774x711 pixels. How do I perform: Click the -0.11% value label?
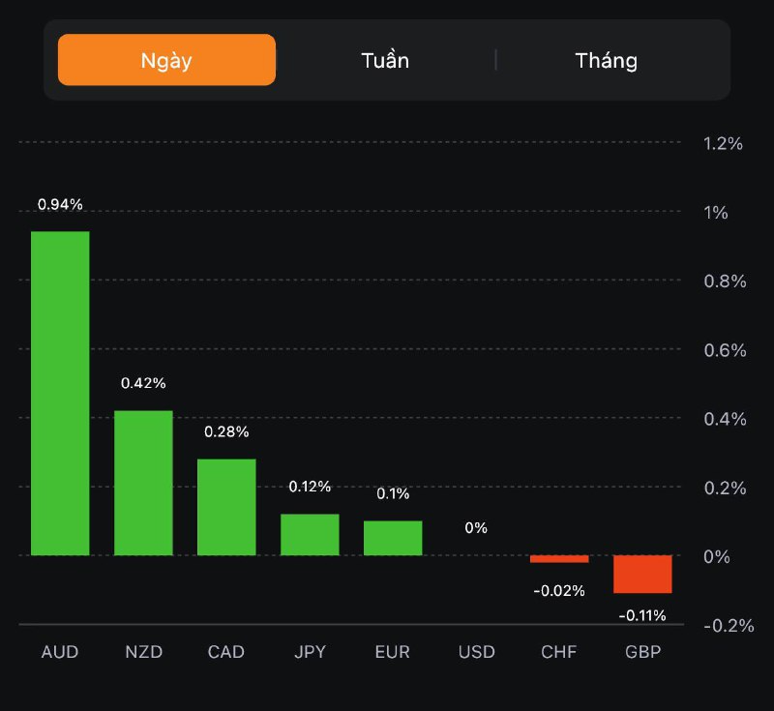click(642, 614)
